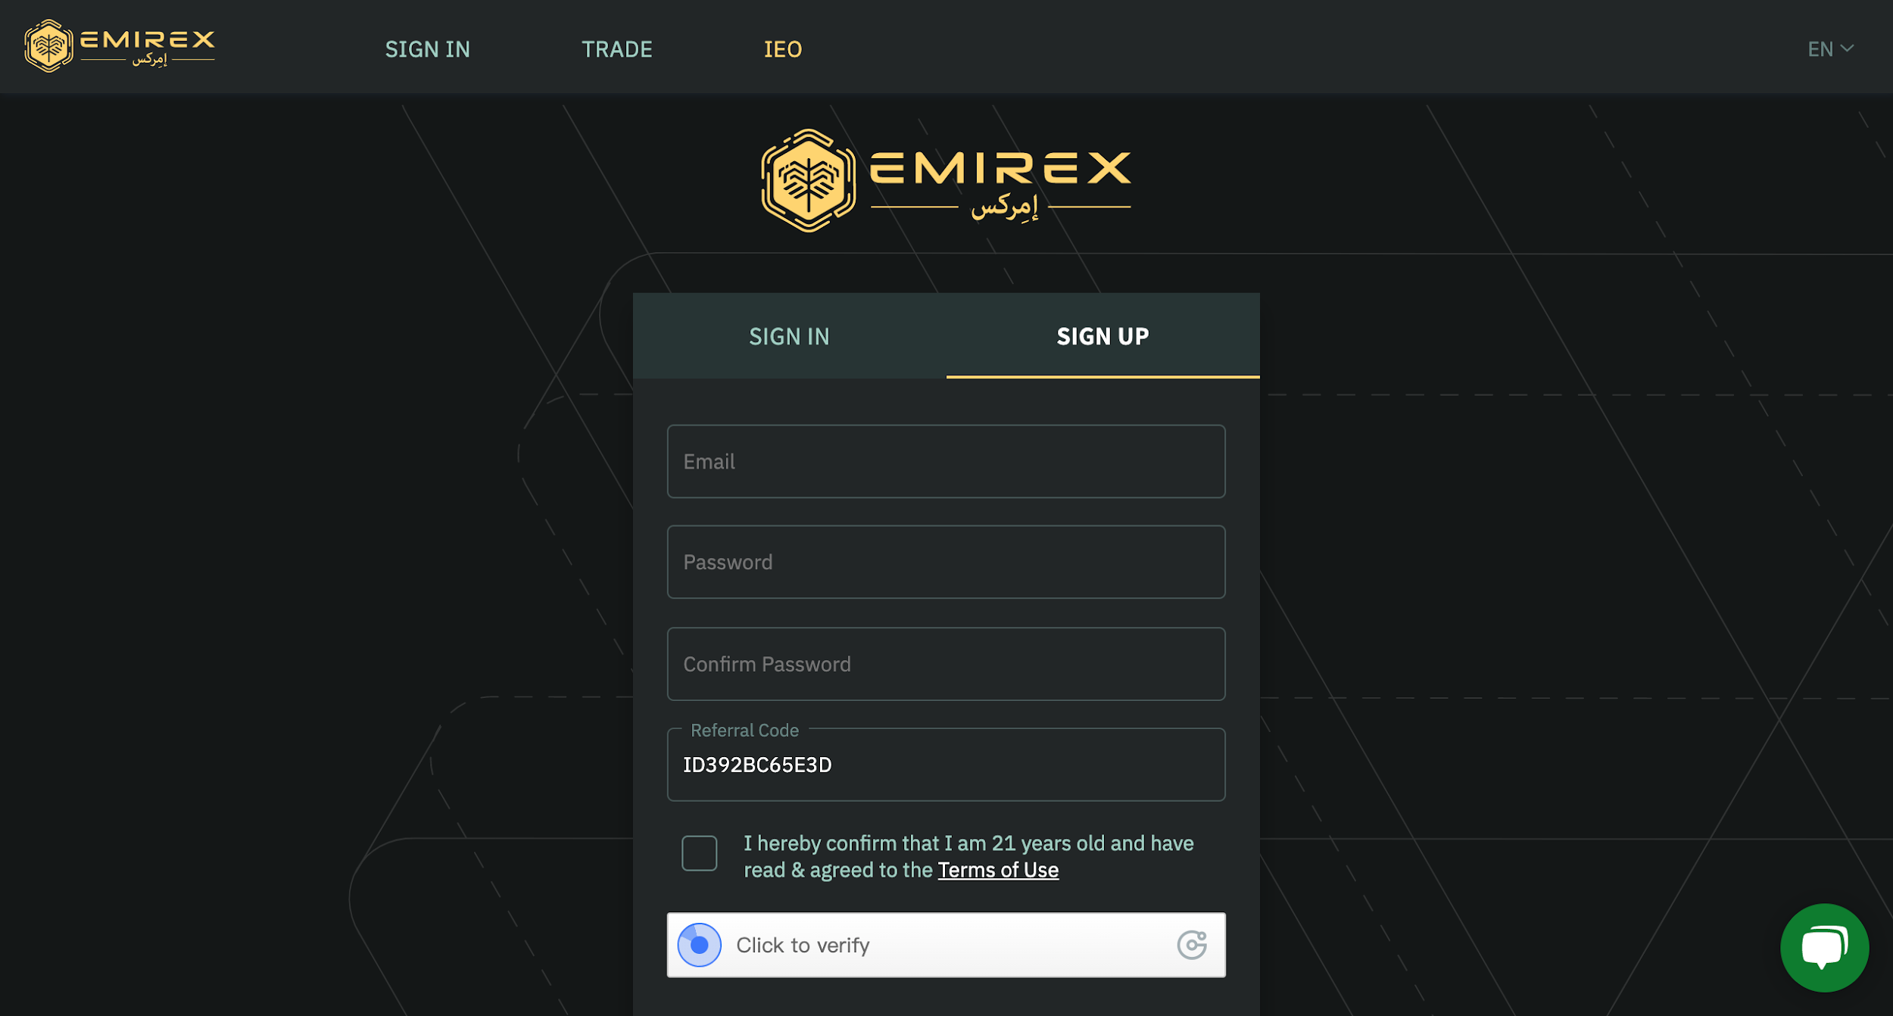
Task: Expand navigation language options dropdown
Action: click(x=1832, y=48)
